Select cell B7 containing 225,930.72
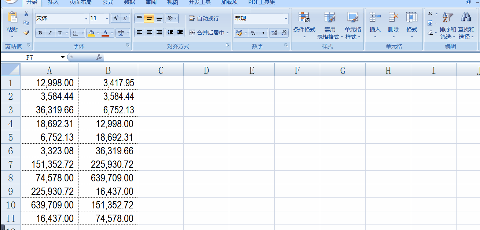This screenshot has height=230, width=480. (x=108, y=164)
